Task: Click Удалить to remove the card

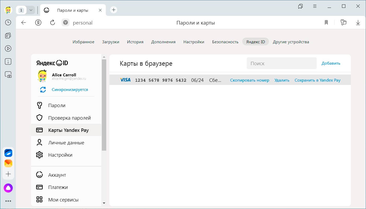Action: (x=282, y=80)
